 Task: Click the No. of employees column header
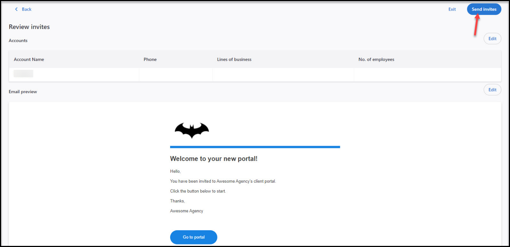376,59
